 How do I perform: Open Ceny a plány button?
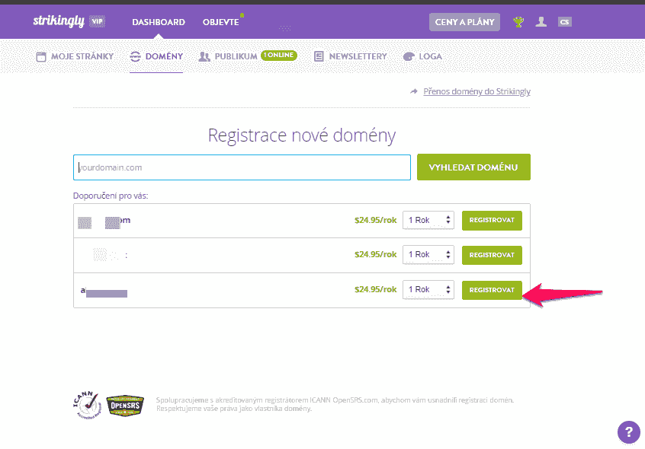tap(464, 22)
